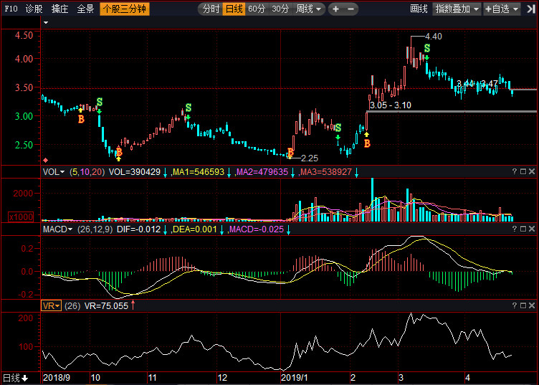
Task: Maximize the MACD indicator panel
Action: coord(523,229)
